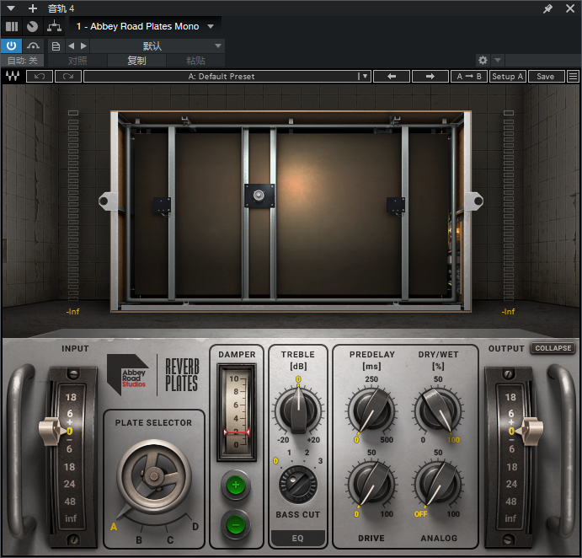Click the Abbey Road Studios logo
Viewport: 582px width, 558px height.
click(128, 374)
